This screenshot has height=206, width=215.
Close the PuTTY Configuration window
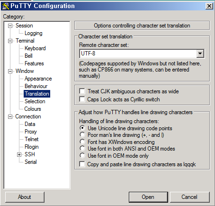(x=209, y=6)
